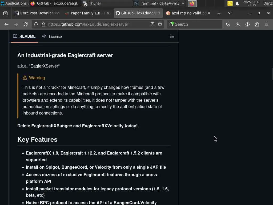Click the page vertical scrollbar thumb
273x205 pixels.
[272, 74]
